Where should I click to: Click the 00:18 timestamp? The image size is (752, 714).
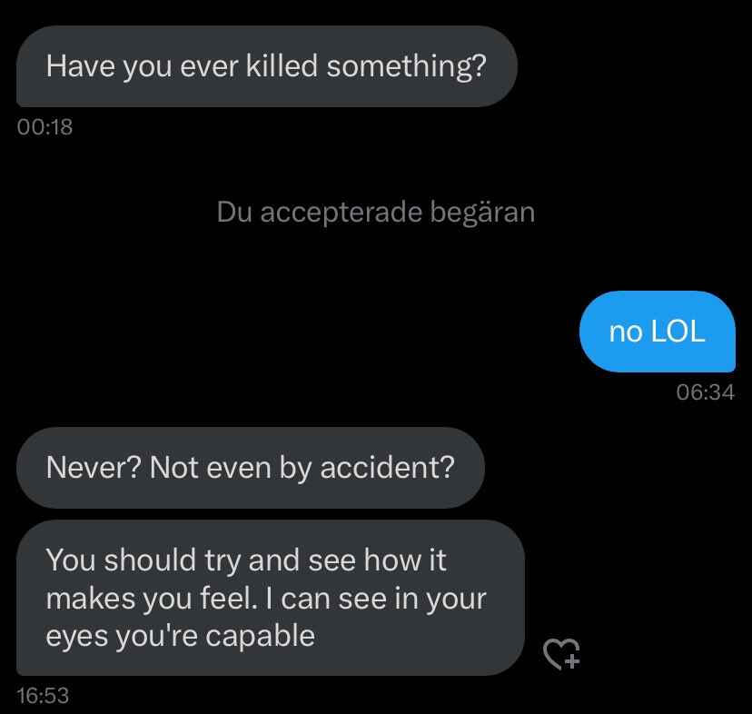[x=45, y=126]
